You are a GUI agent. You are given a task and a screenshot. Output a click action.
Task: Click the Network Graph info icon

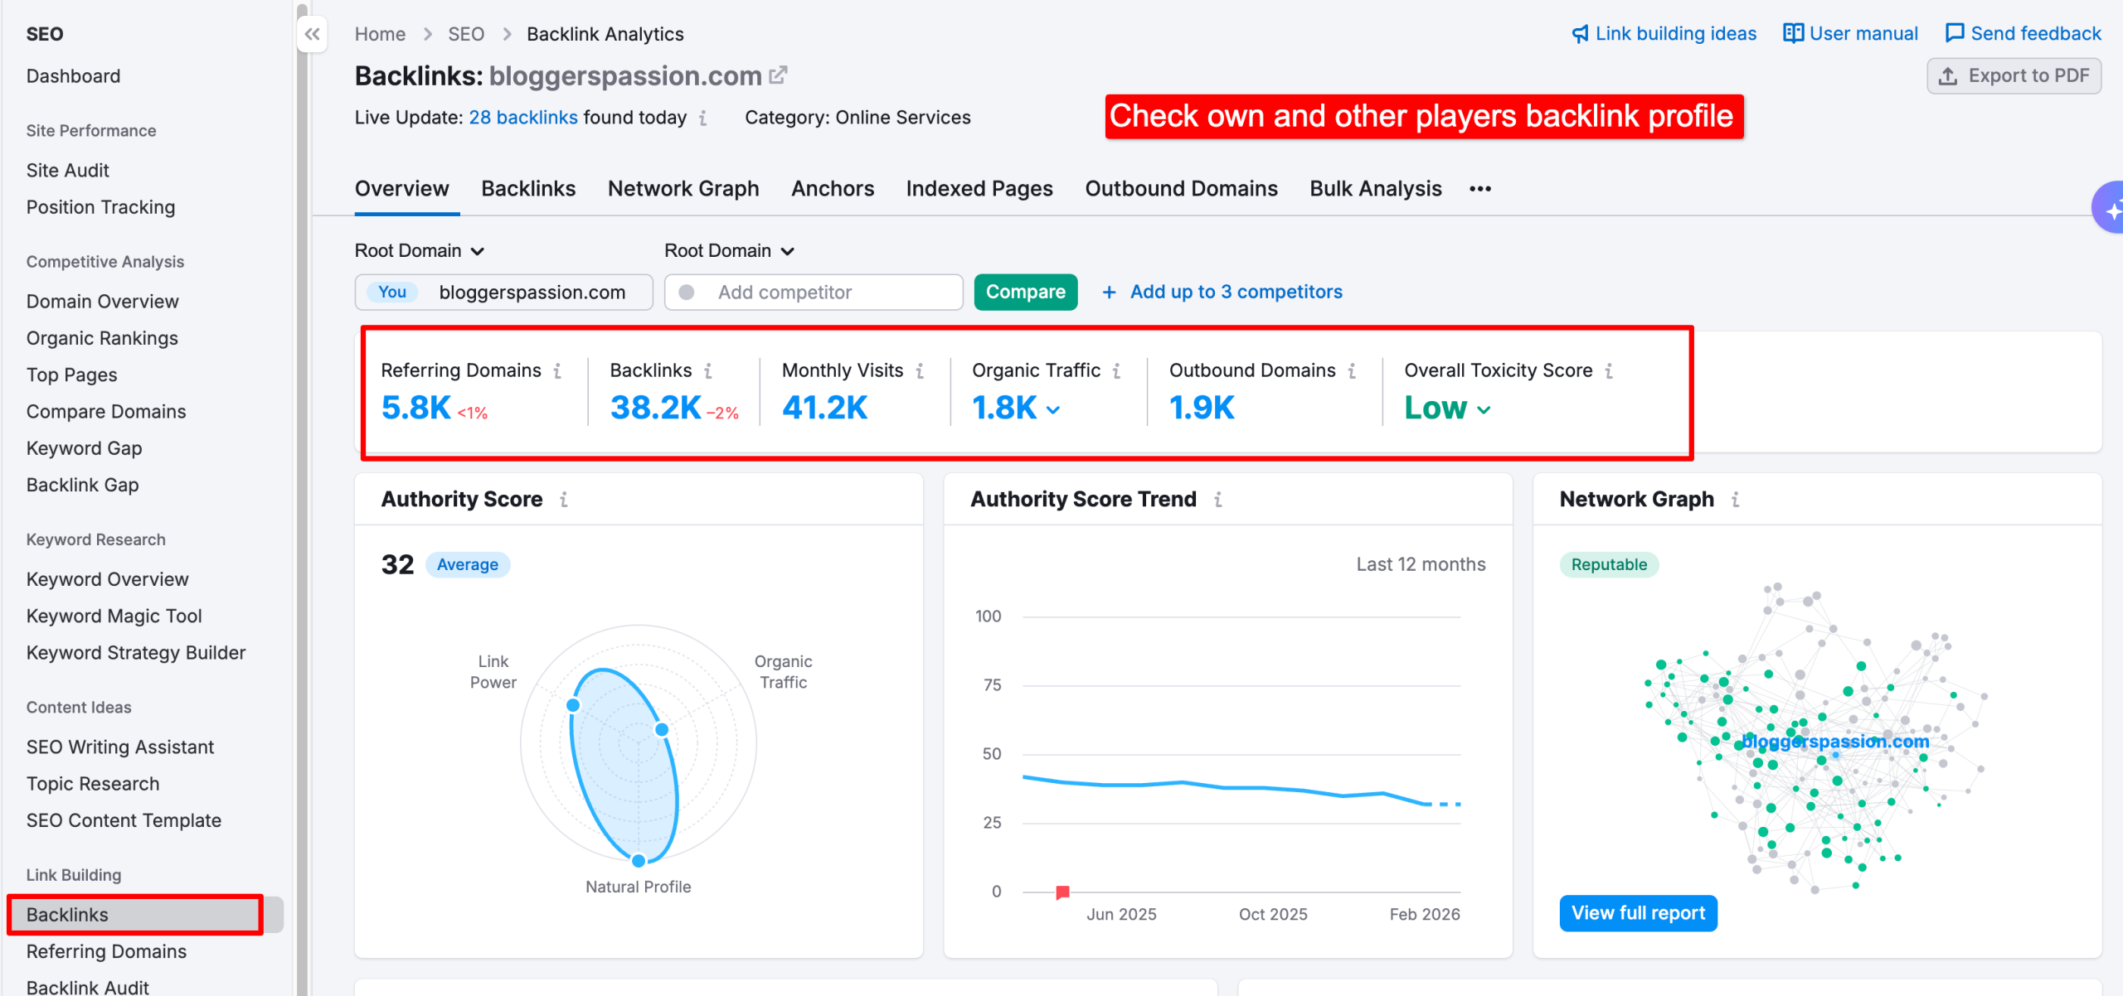coord(1735,499)
